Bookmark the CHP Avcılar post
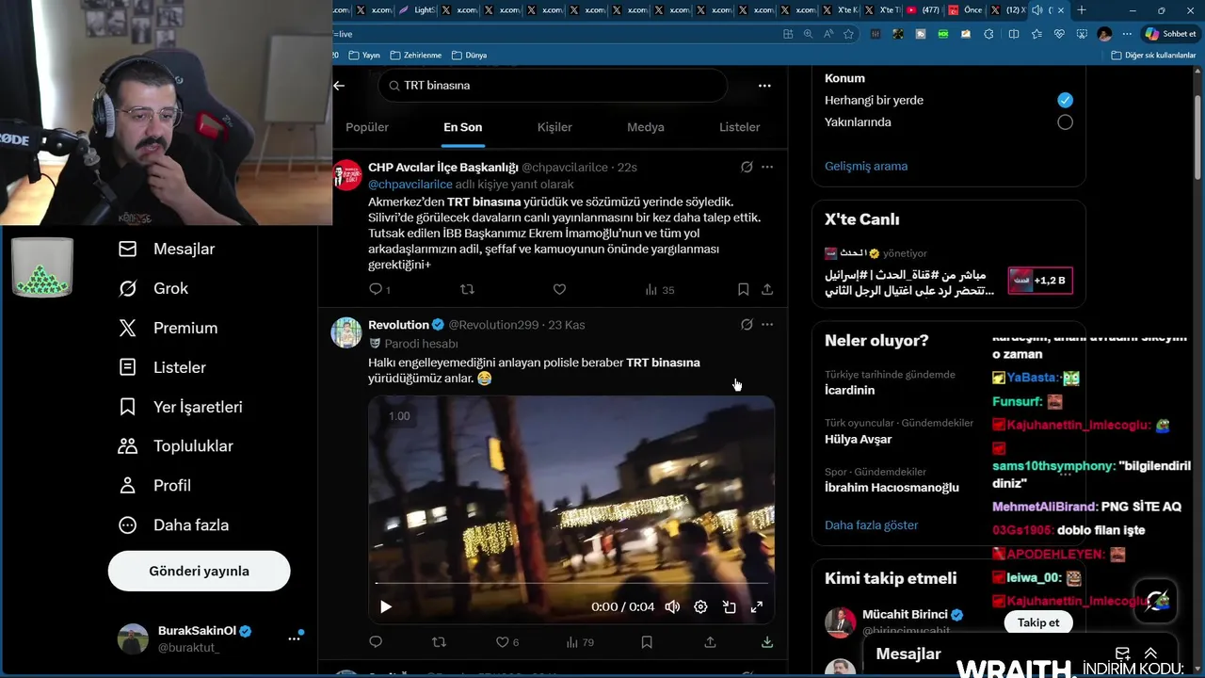 pyautogui.click(x=743, y=289)
